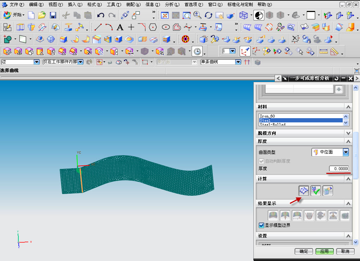Select the Polygon hexagon tool
This screenshot has width=360, height=261.
(x=153, y=27)
